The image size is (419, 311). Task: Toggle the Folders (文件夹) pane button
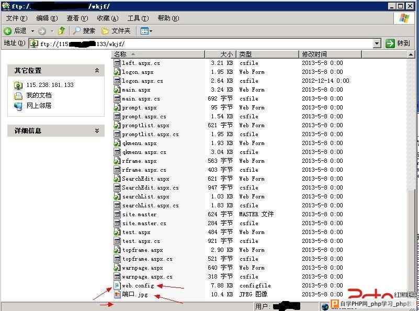(116, 31)
